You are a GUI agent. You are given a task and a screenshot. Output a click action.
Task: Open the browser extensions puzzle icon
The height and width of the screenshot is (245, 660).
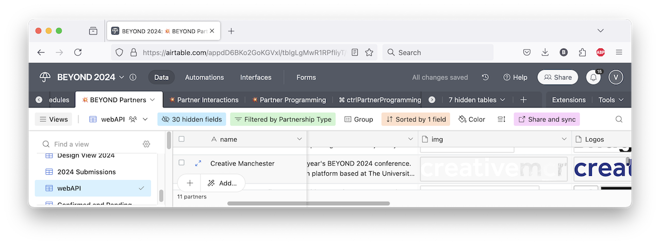[582, 52]
